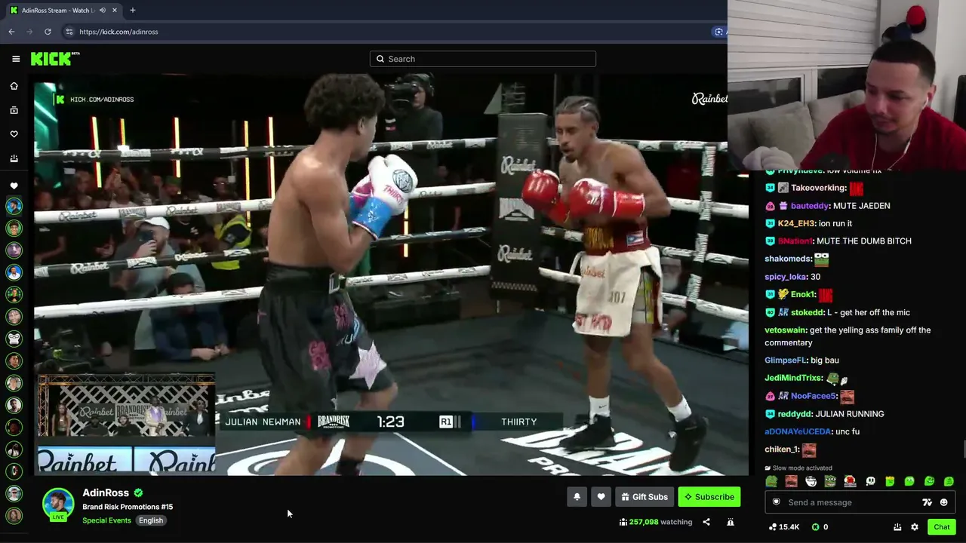This screenshot has height=543, width=966.
Task: Click the green Subscribe button
Action: 709,497
